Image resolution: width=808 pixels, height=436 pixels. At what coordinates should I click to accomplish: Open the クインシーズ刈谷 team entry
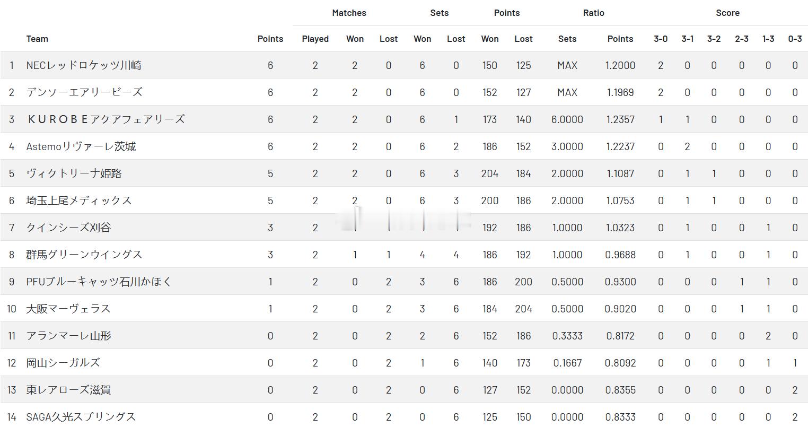click(68, 228)
